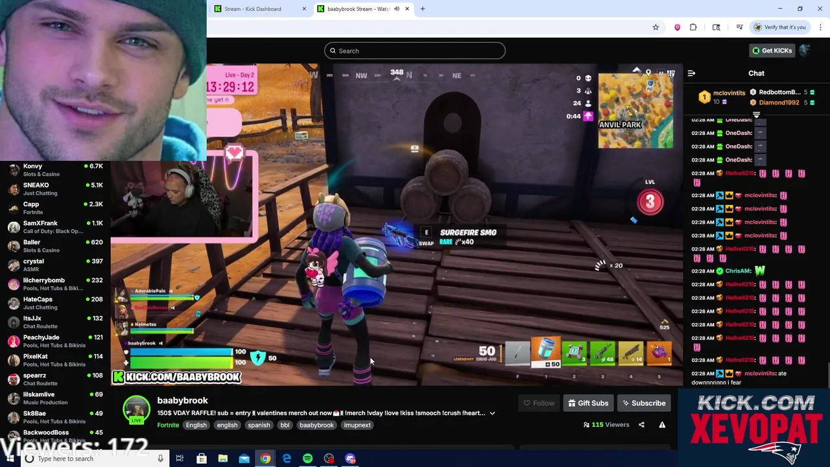Open File Explorer from taskbar
Image resolution: width=830 pixels, height=467 pixels.
point(222,459)
